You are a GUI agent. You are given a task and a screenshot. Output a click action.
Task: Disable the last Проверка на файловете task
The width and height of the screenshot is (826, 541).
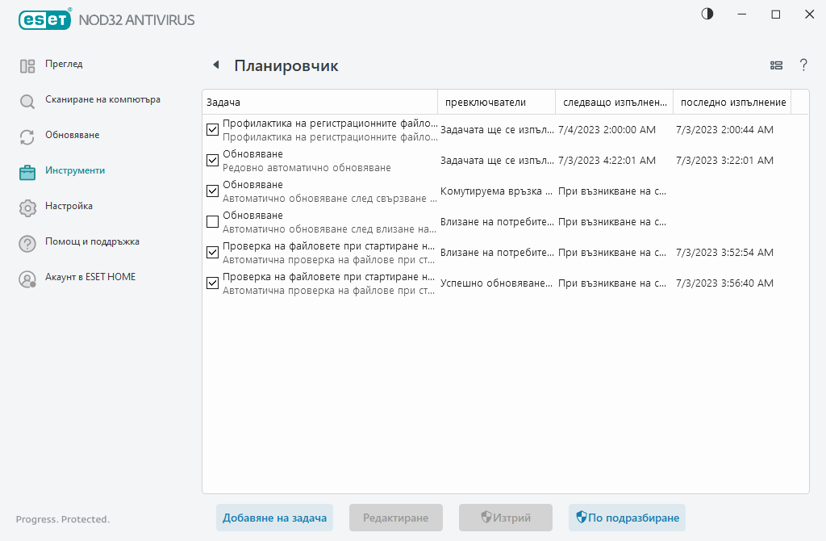(x=213, y=283)
